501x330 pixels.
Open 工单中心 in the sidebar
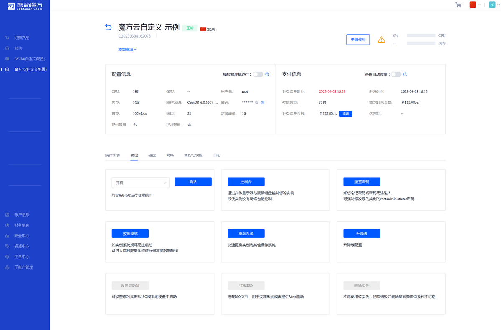coord(21,257)
